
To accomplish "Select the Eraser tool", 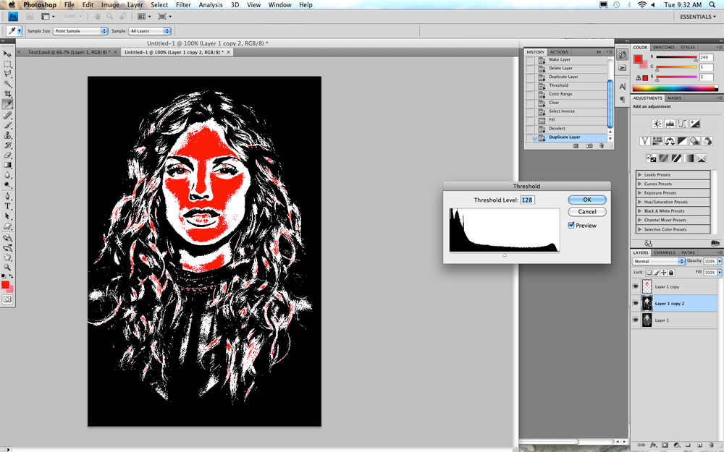I will pyautogui.click(x=7, y=155).
